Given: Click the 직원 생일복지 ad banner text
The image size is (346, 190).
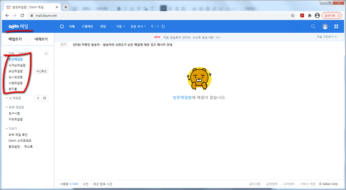Looking at the screenshot, I should (188, 37).
